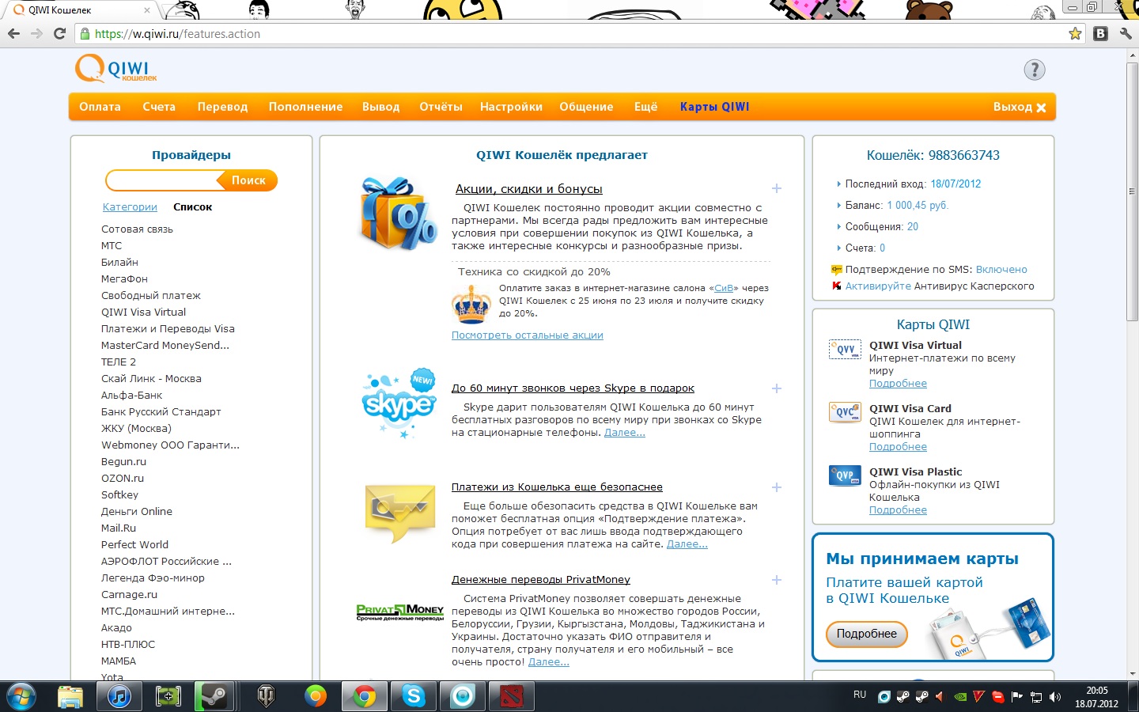This screenshot has width=1139, height=712.
Task: Select Альфа-Банк in provider list
Action: pyautogui.click(x=131, y=396)
